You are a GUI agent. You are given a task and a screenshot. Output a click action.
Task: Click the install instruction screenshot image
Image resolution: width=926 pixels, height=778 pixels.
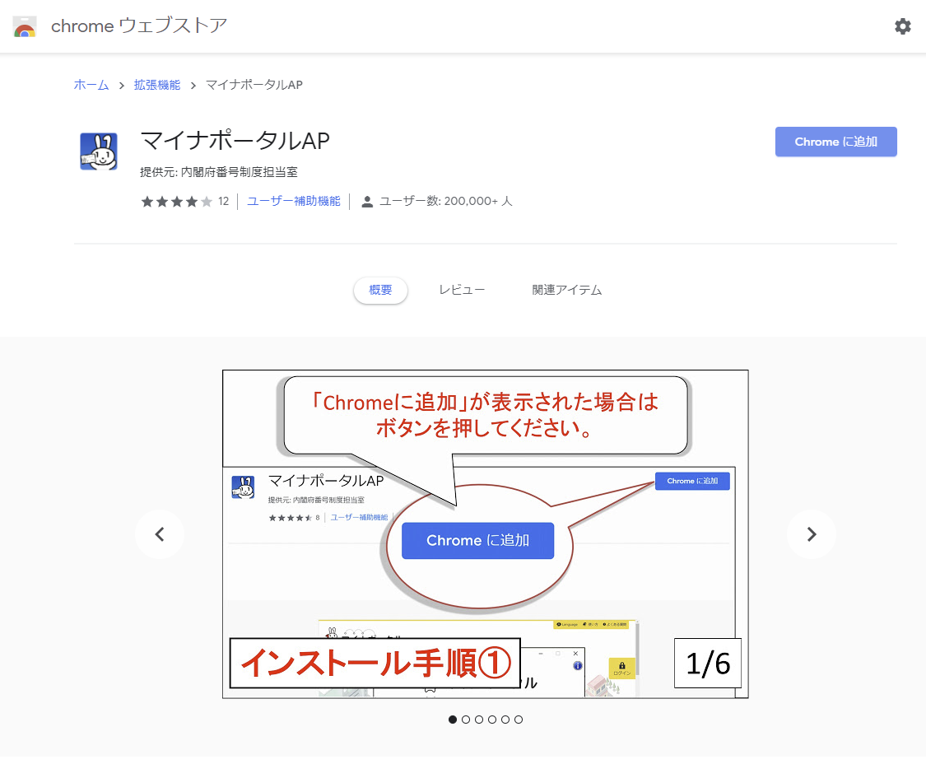pyautogui.click(x=486, y=534)
